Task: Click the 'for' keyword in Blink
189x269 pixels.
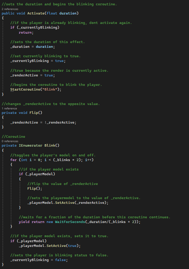Action: (13, 160)
